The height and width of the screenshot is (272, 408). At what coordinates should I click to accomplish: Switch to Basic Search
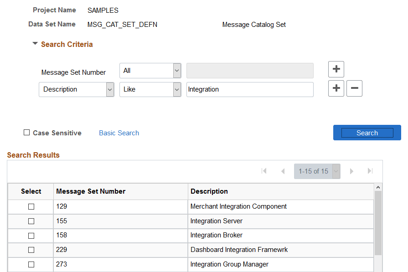tap(119, 133)
